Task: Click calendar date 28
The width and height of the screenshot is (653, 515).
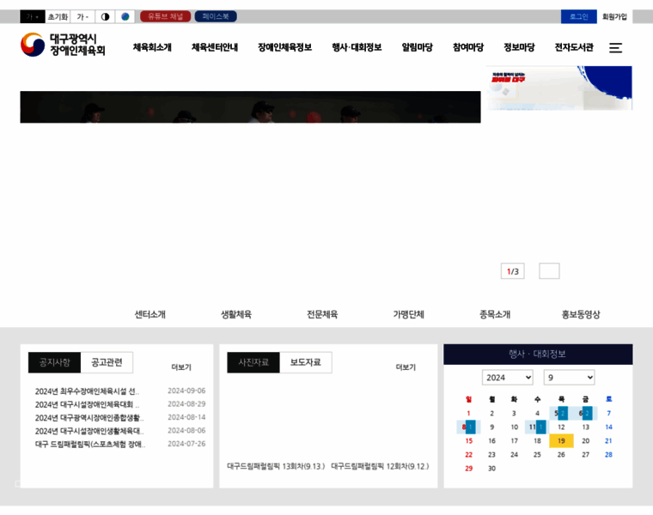Action: pyautogui.click(x=608, y=455)
